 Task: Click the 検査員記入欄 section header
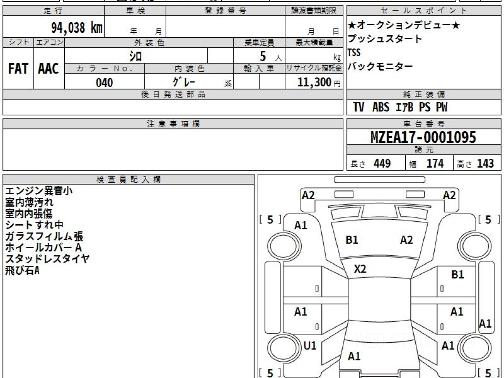129,179
